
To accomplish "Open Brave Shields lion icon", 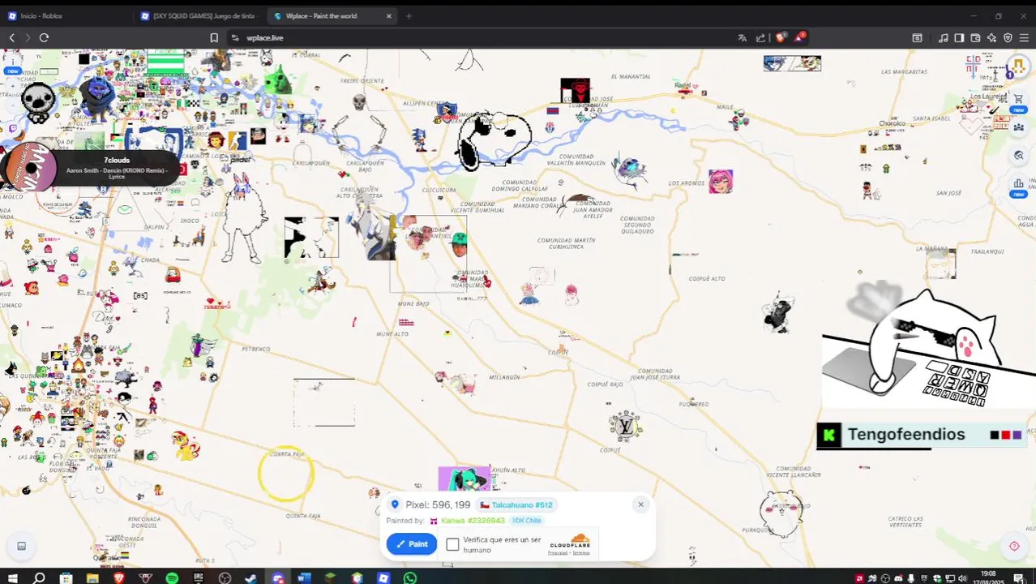I will 781,37.
